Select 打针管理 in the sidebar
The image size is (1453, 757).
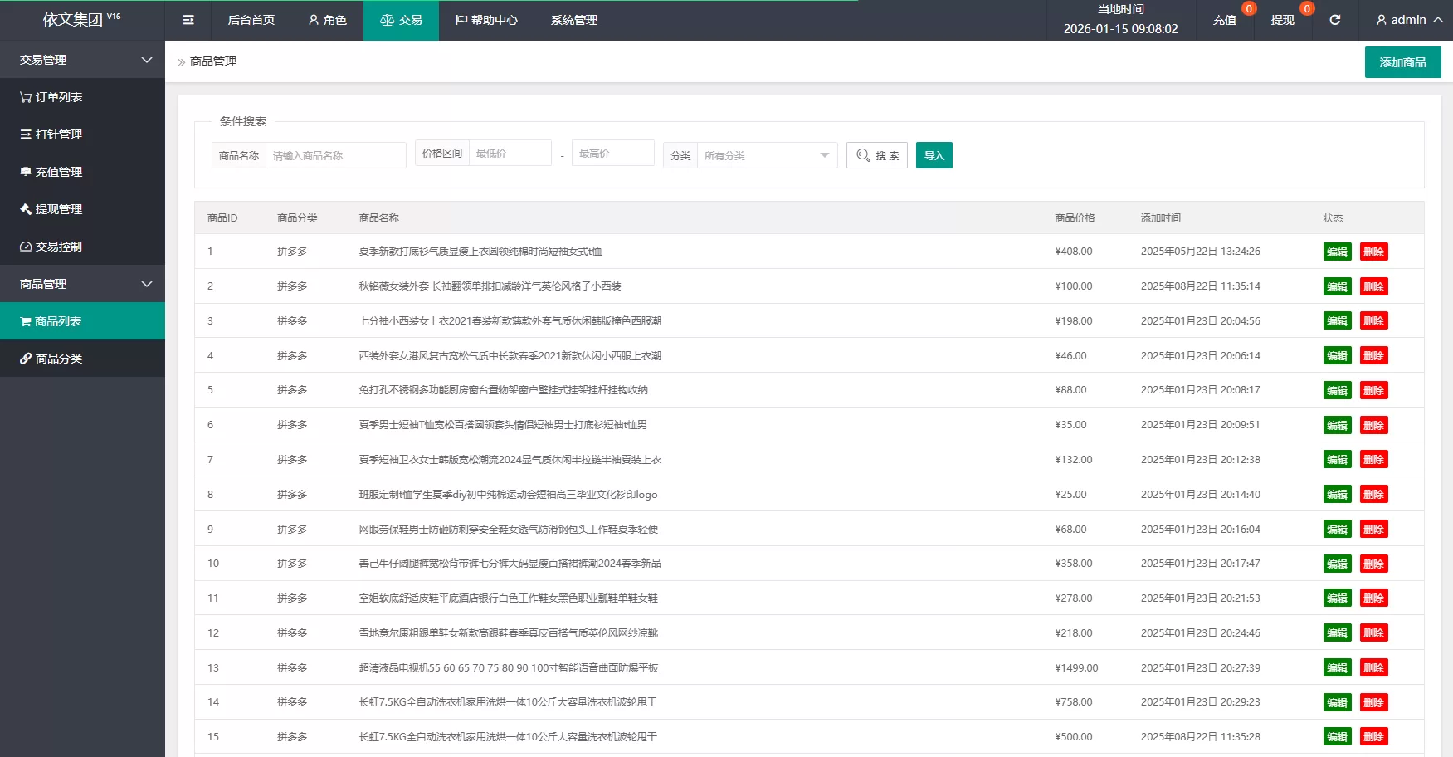(58, 134)
